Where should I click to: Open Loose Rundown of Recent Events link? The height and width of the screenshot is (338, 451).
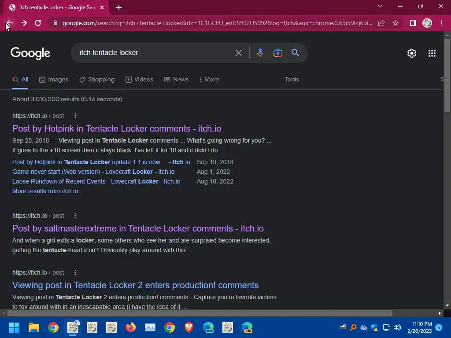(96, 182)
